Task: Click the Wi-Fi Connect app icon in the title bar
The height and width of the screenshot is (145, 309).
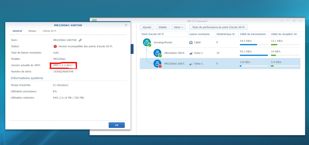Action: pos(94,21)
